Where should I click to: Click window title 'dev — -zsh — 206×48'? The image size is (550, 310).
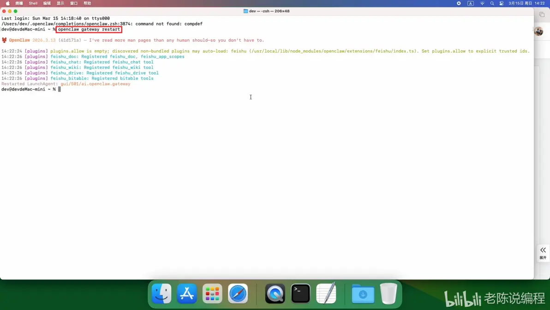(269, 11)
